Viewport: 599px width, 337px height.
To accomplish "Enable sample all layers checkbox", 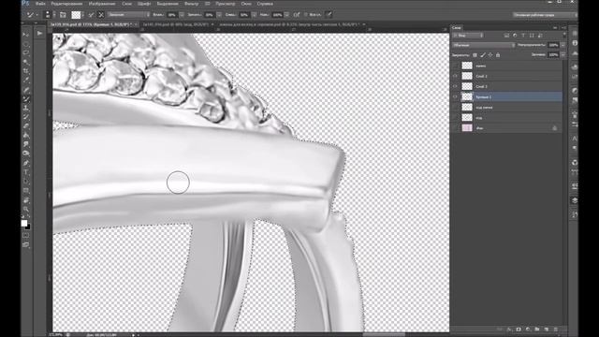I will [x=306, y=15].
